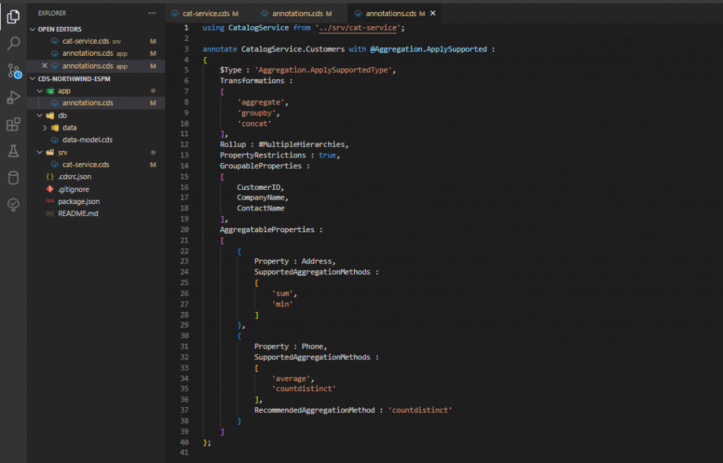Click 'average' string in code
This screenshot has width=723, height=463.
point(291,378)
